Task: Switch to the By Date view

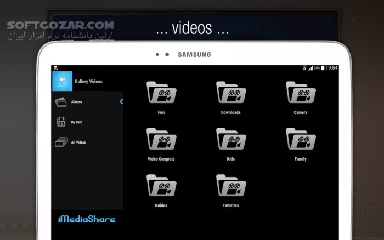Action: click(77, 122)
